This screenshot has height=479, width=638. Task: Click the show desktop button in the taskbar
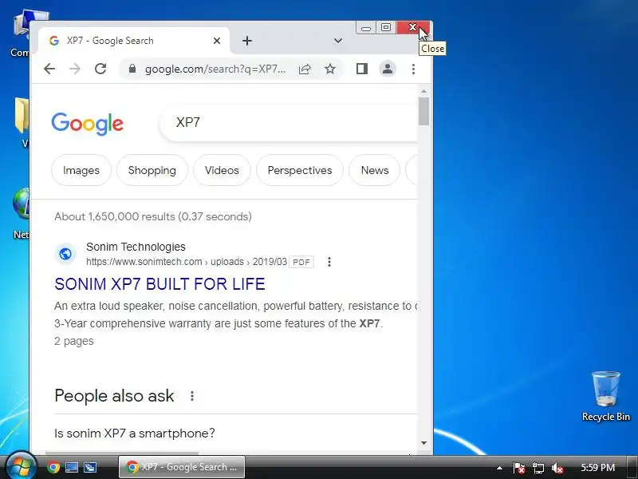pos(632,467)
